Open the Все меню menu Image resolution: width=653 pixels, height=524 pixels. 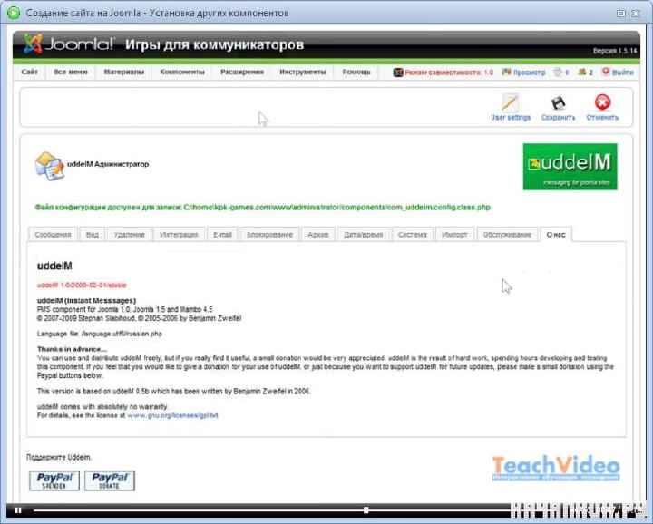(x=71, y=72)
